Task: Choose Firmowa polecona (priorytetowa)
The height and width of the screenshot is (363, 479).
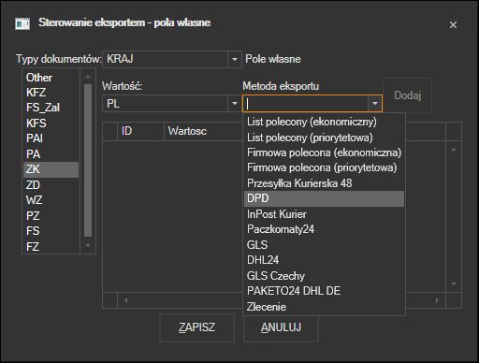Action: (x=324, y=167)
